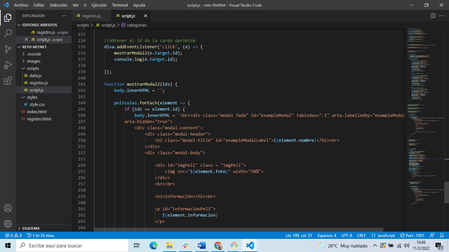
Task: Open registro.js under scripts folder
Action: (x=44, y=83)
